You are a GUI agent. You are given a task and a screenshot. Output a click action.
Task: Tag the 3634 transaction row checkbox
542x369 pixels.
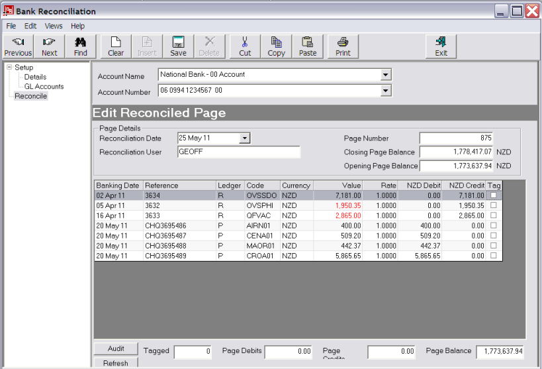493,195
